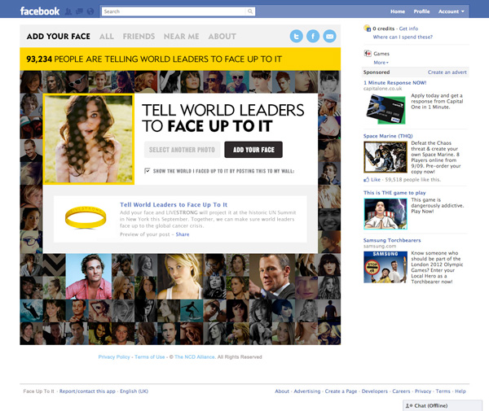Image resolution: width=489 pixels, height=411 pixels.
Task: Click Where can I spend these link
Action: tap(403, 37)
